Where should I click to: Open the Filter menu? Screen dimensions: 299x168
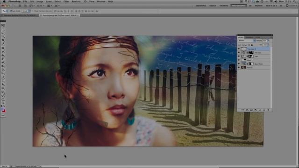66,1
